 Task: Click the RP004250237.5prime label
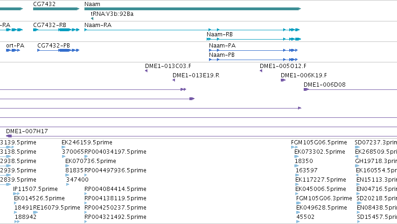pos(115,208)
